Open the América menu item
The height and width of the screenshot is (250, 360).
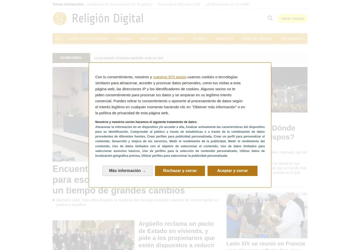(176, 39)
